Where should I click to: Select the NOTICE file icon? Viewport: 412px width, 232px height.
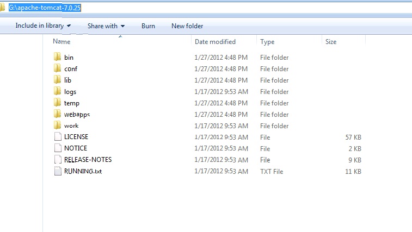(58, 148)
